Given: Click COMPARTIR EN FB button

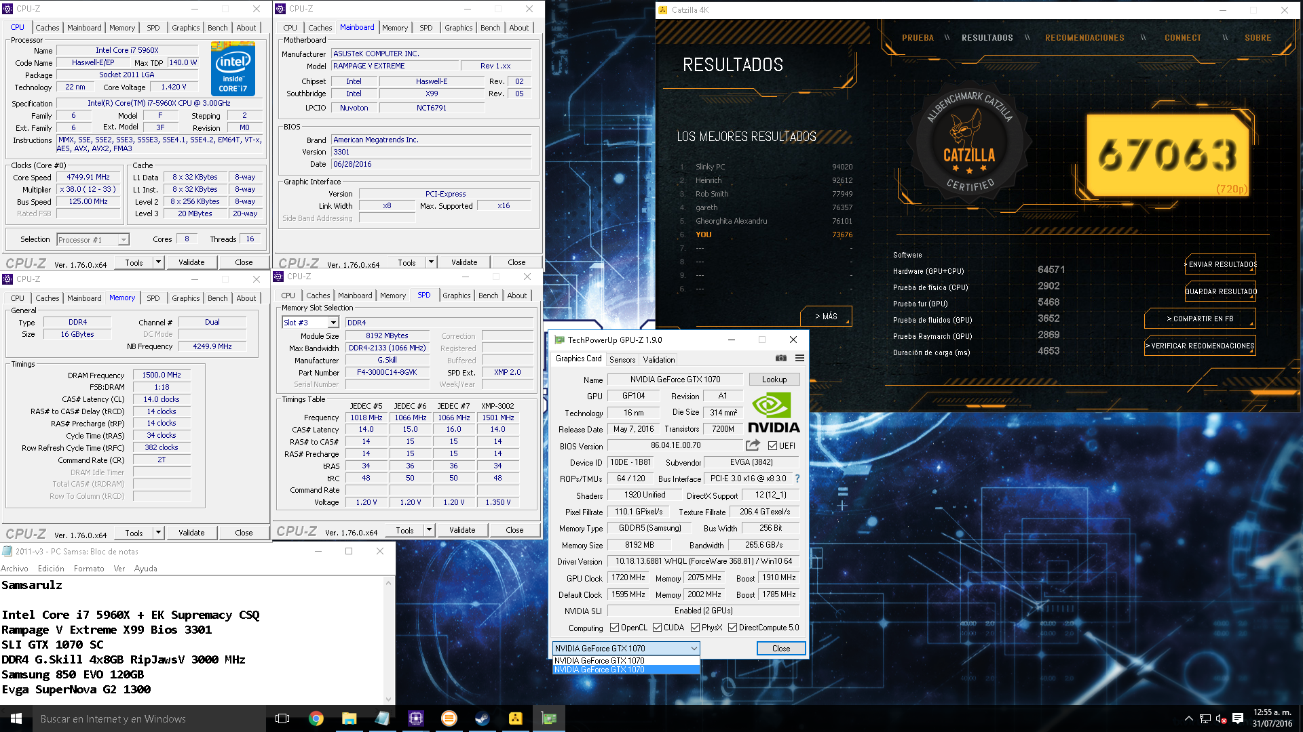Looking at the screenshot, I should point(1200,319).
